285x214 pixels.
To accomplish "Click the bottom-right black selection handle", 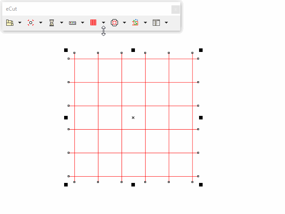I will (201, 185).
